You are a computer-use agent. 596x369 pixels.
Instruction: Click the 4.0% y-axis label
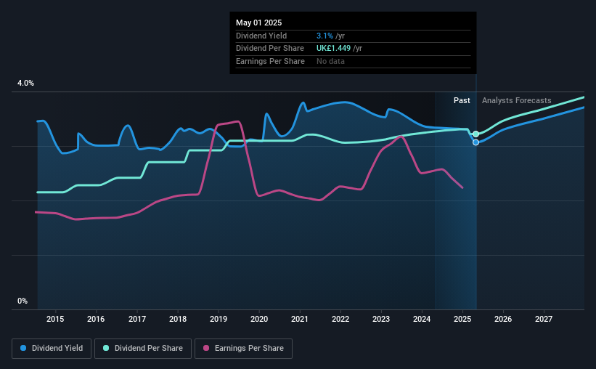(x=25, y=84)
